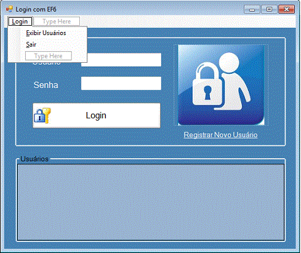Open the Login menu
301x253 pixels.
point(20,22)
